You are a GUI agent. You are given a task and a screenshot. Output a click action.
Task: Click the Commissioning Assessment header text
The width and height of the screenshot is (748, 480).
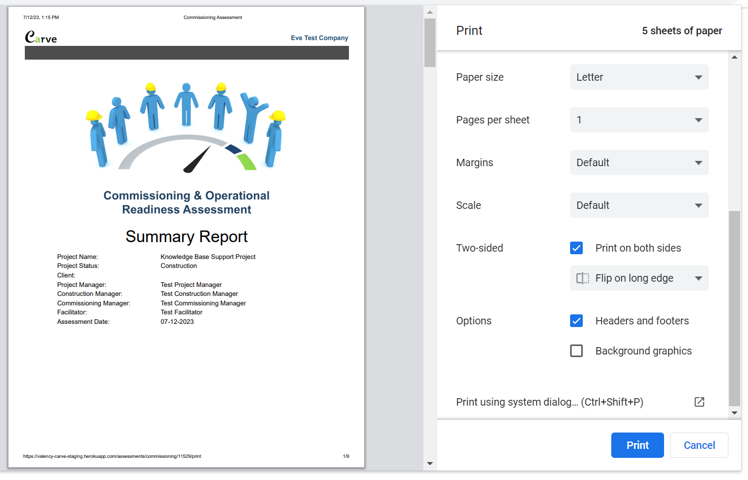[x=213, y=17]
